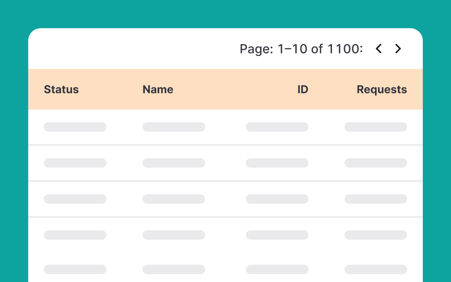The image size is (451, 282).
Task: Select the Status column header
Action: (61, 89)
